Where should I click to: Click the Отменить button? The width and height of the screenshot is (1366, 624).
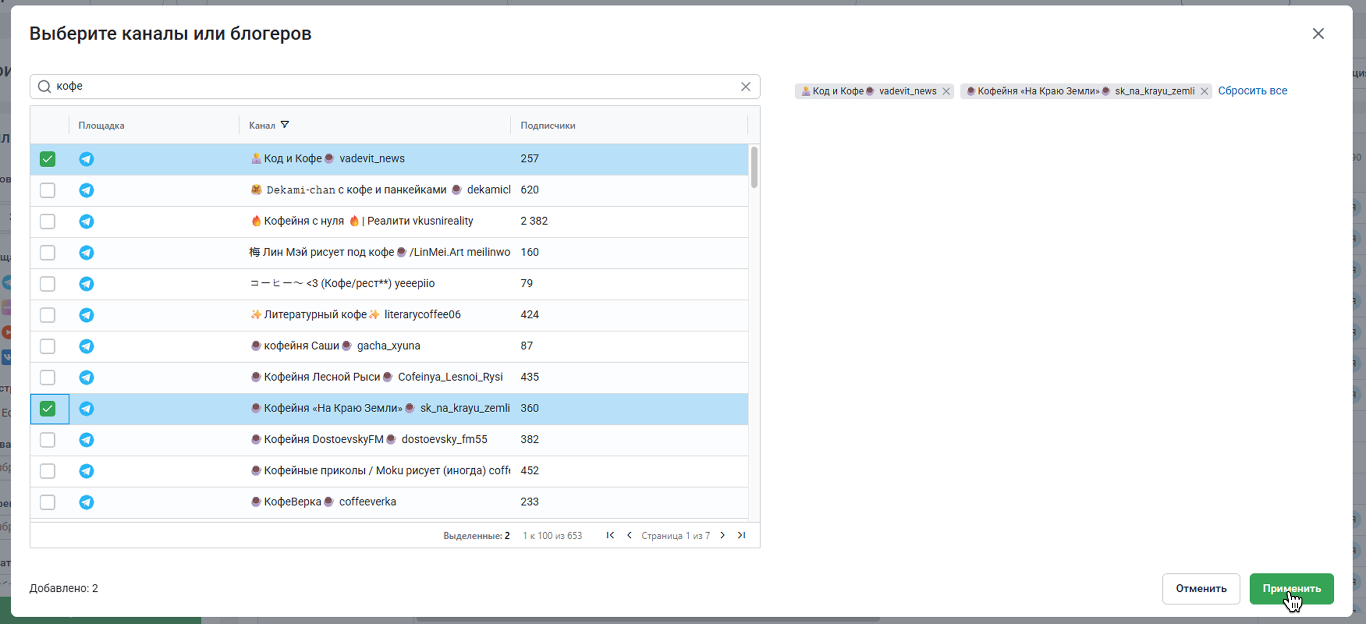[x=1201, y=589]
